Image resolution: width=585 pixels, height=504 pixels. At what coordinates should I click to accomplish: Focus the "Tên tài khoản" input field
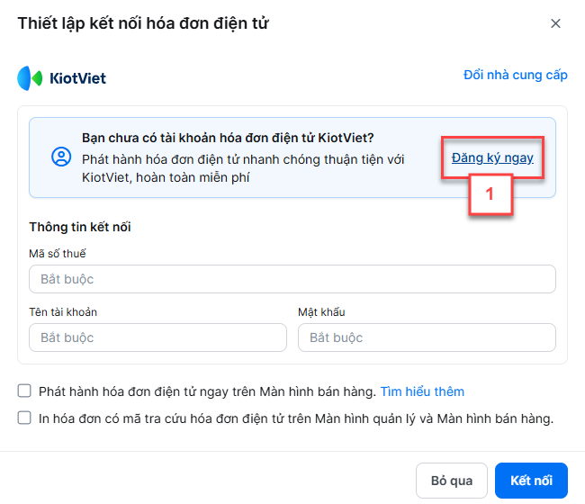(157, 337)
